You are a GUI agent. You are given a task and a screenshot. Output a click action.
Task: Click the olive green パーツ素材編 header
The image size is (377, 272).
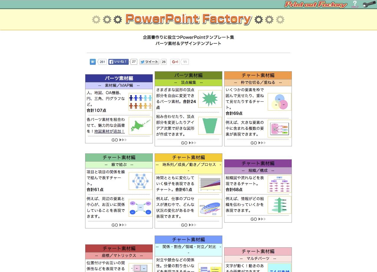188,75
